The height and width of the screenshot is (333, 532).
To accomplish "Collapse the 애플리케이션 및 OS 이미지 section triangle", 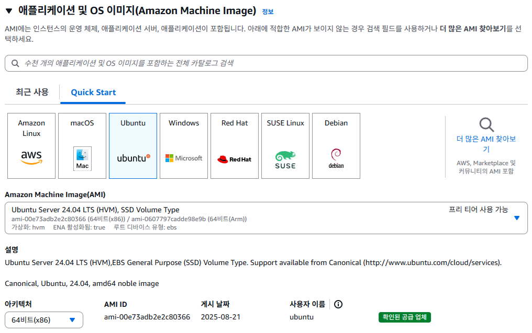I will tap(9, 11).
